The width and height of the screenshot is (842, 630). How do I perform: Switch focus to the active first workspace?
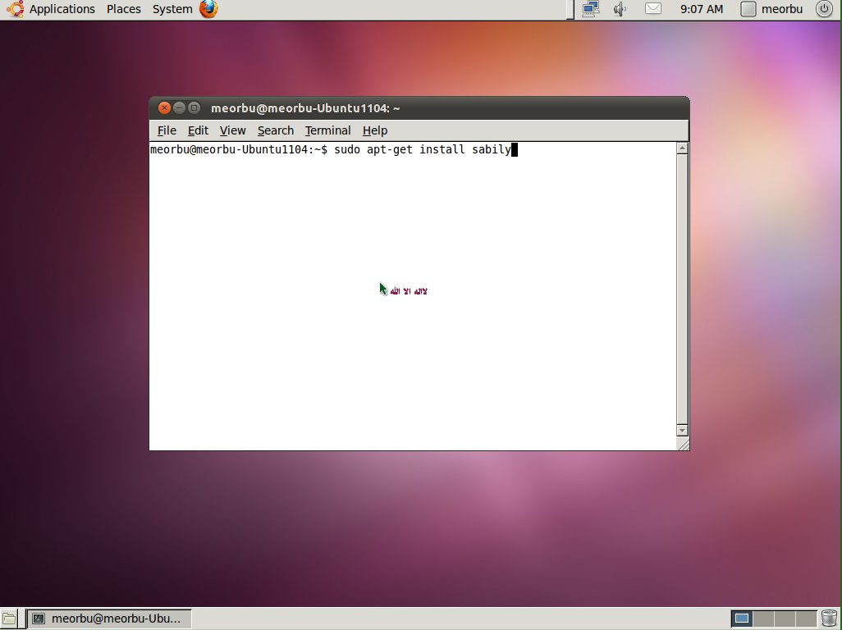coord(741,618)
